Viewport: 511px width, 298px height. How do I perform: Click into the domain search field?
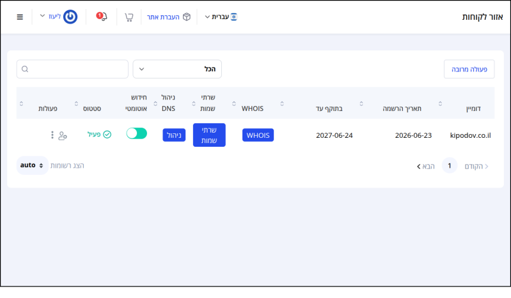72,69
